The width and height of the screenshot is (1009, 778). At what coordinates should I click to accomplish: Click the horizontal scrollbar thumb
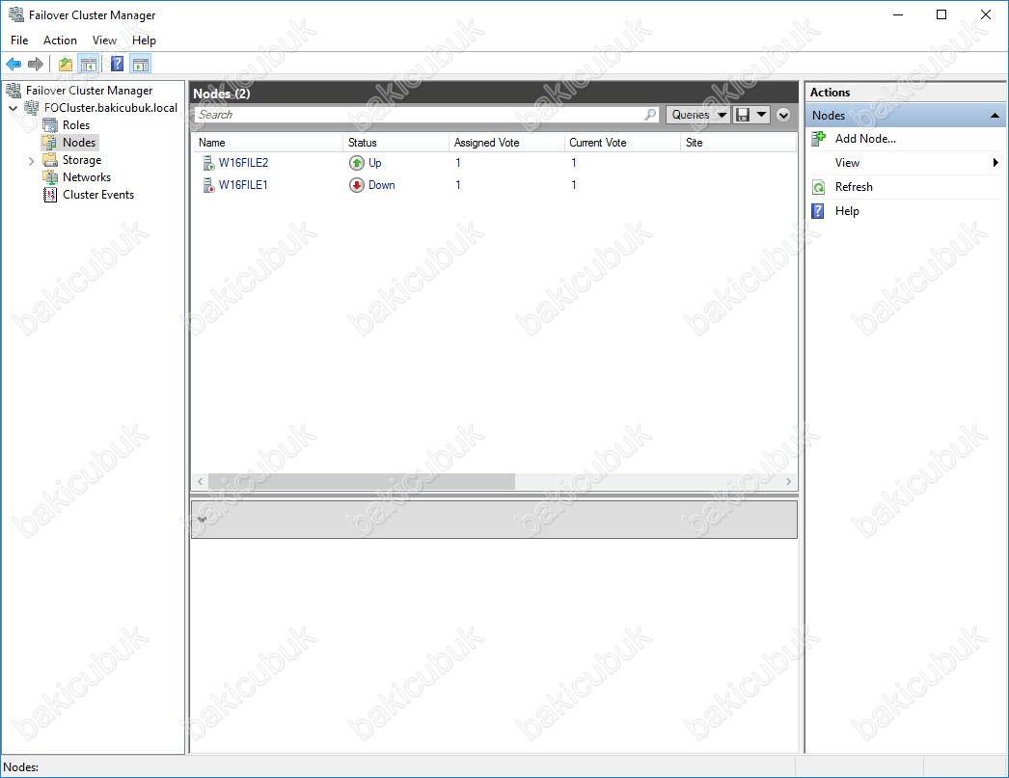coord(362,482)
